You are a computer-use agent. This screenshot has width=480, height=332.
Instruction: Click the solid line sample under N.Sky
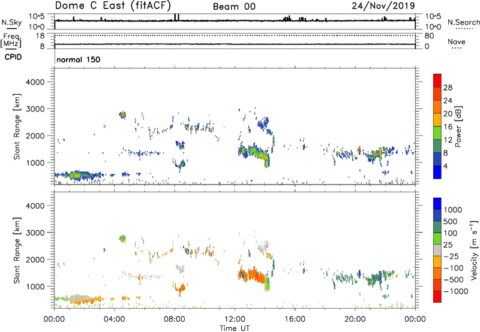tap(11, 29)
